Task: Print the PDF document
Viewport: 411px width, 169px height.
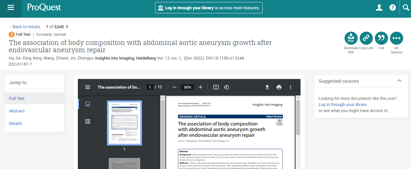Action: [x=279, y=87]
